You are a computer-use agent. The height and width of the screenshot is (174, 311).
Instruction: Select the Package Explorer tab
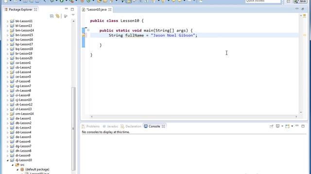pyautogui.click(x=20, y=10)
